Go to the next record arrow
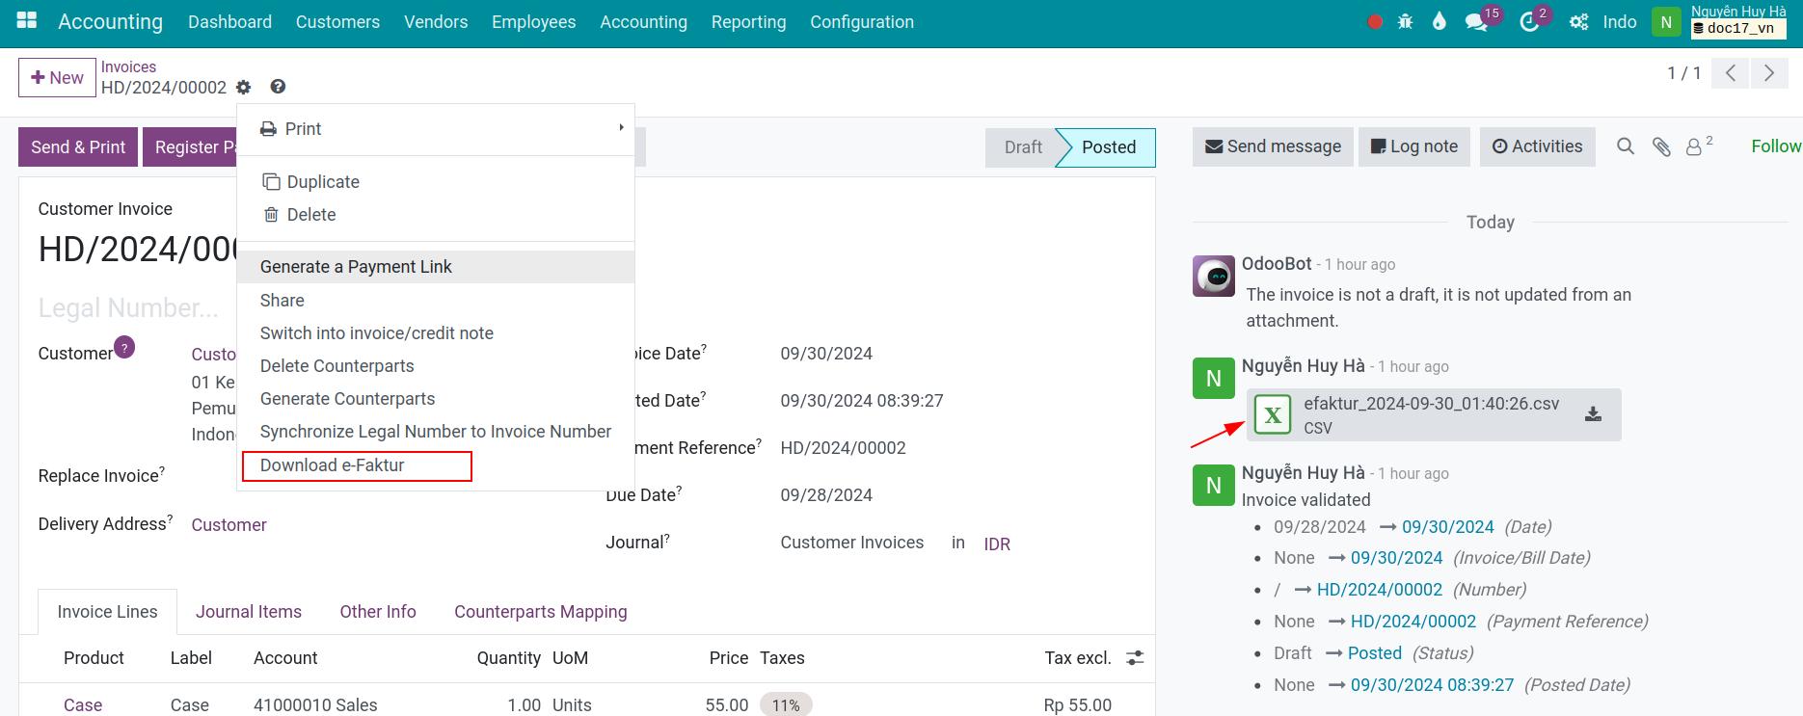Image resolution: width=1803 pixels, height=716 pixels. point(1768,73)
